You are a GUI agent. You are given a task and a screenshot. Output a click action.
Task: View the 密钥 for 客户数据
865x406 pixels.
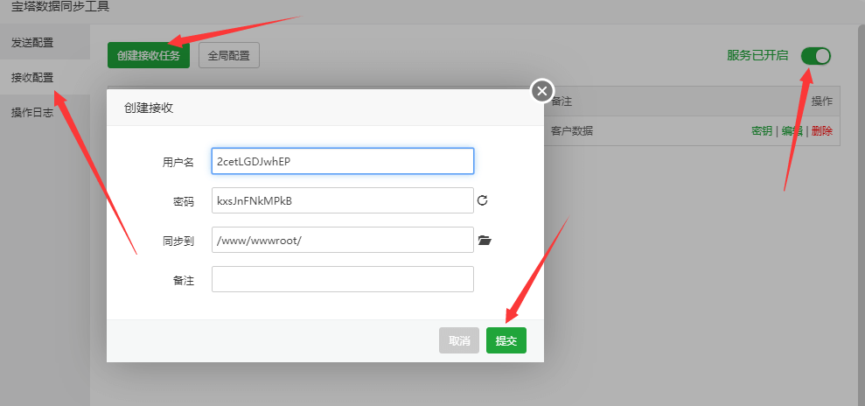762,131
